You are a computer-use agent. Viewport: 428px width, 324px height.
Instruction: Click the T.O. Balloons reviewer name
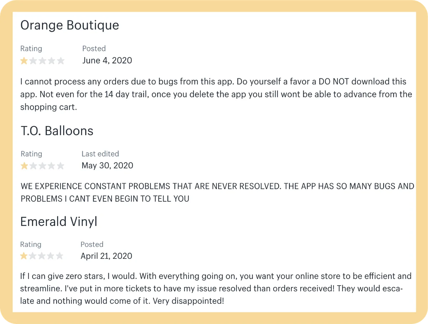point(57,131)
